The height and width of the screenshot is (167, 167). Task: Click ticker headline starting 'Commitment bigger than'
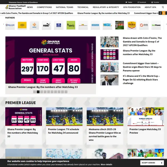146,13
